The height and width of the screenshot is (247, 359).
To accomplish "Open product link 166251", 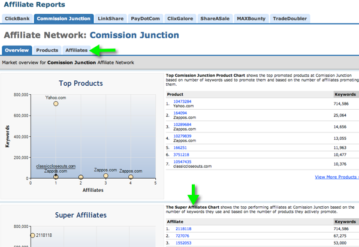I will [x=180, y=148].
